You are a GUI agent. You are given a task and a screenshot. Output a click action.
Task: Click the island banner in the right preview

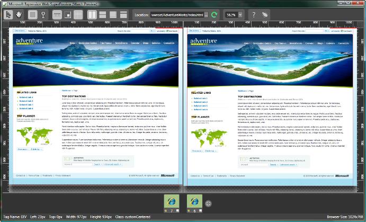(x=270, y=61)
